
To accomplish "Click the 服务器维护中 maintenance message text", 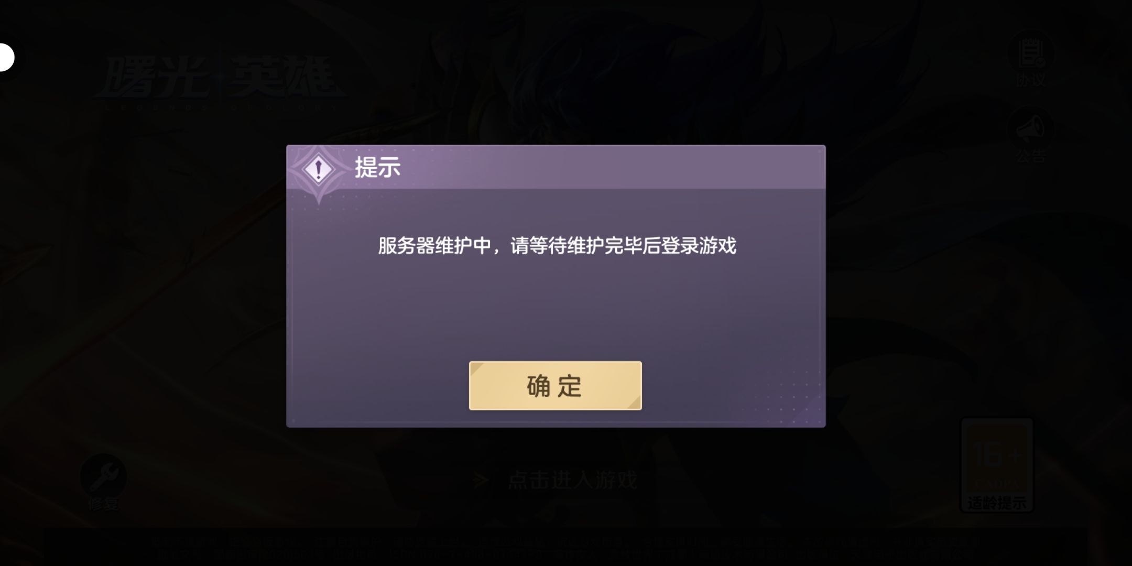I will tap(557, 245).
